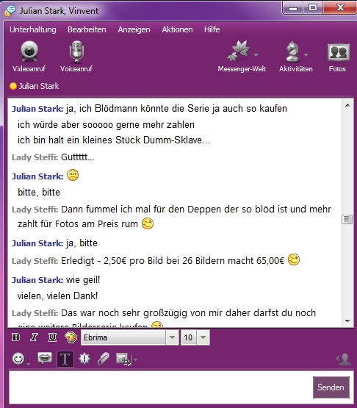Click the audible lips speech bubble icon
The image size is (357, 408).
tap(45, 358)
